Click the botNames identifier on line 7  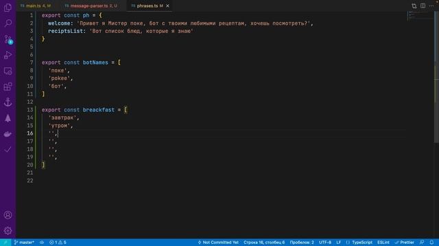tap(95, 62)
